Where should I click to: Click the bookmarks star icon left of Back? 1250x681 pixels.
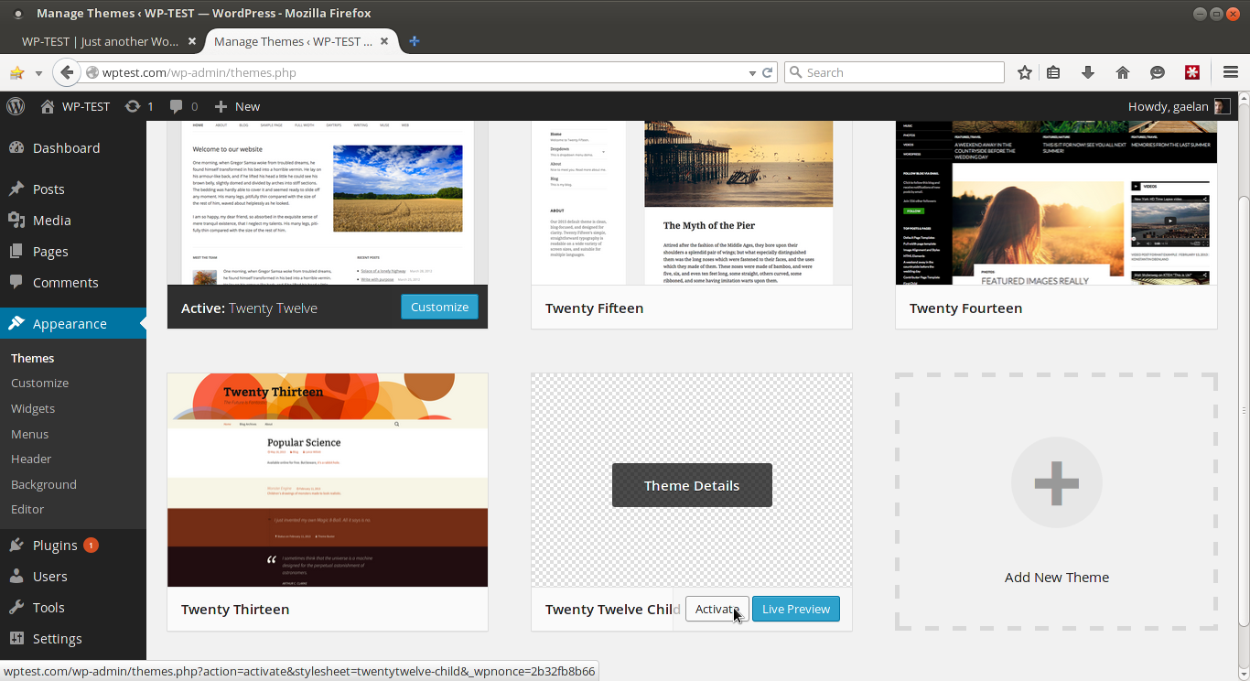point(16,72)
